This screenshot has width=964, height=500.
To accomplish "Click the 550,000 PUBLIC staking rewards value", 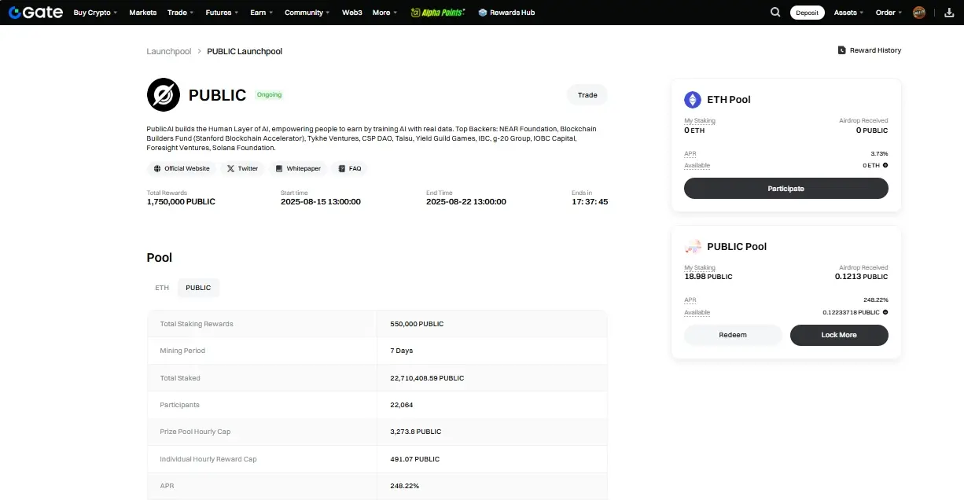I will point(417,324).
